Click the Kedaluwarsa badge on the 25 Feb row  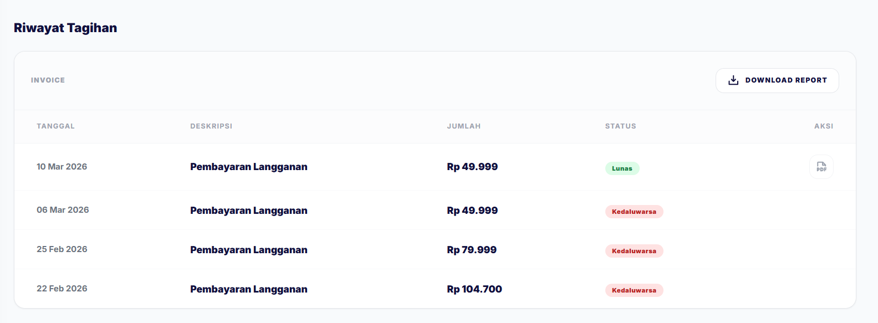coord(634,250)
